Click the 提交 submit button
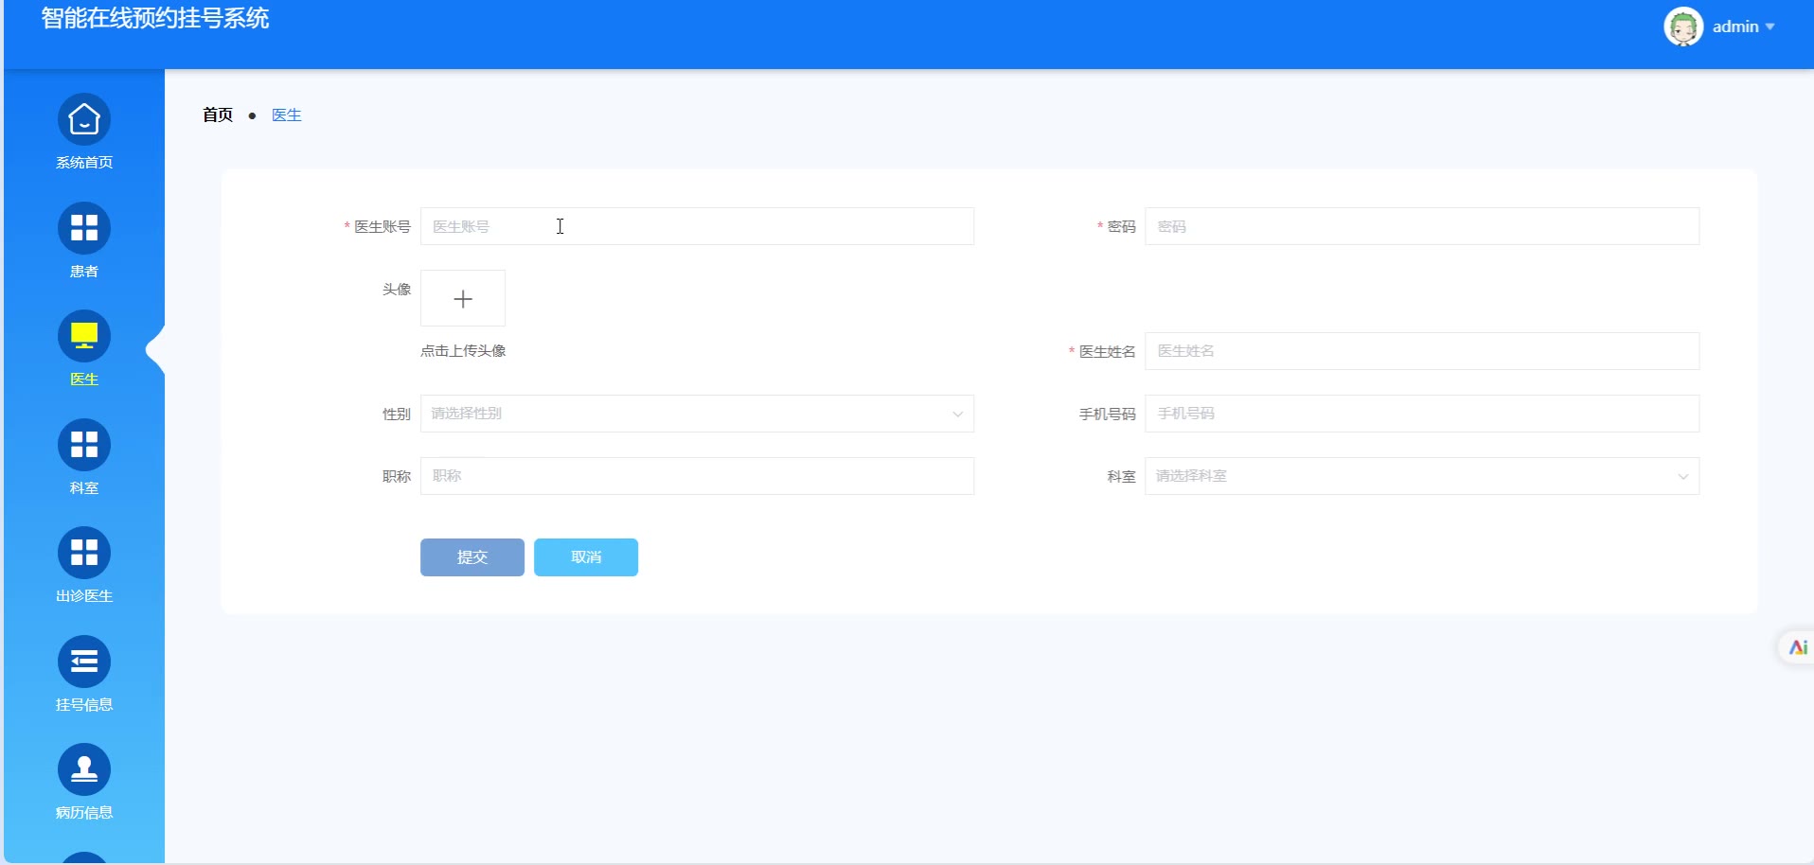This screenshot has height=865, width=1814. [x=472, y=557]
